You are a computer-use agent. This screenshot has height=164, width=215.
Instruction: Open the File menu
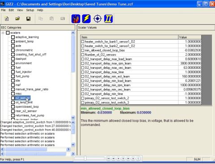3,10
